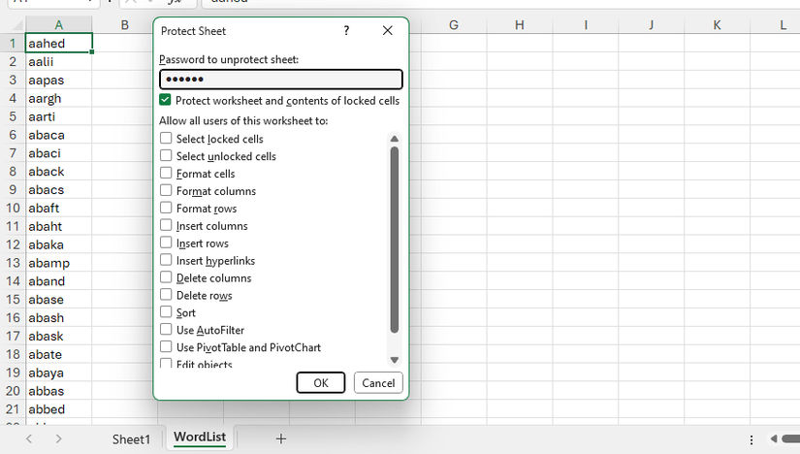Select the WordList sheet tab
Screen dimensions: 800x454
pyautogui.click(x=200, y=438)
